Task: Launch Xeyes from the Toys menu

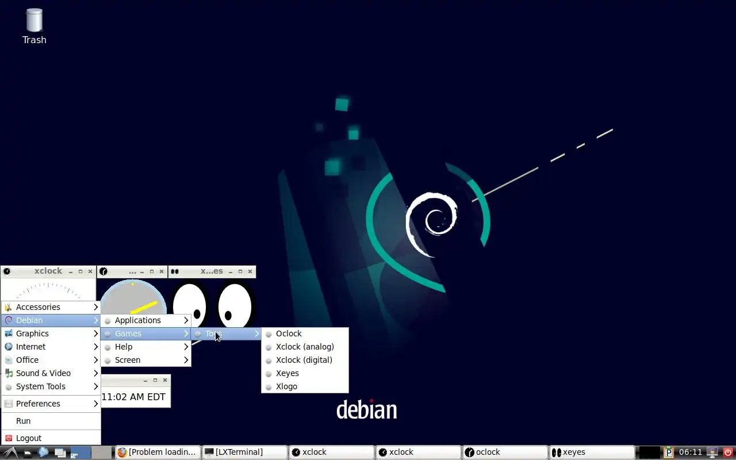Action: click(x=305, y=373)
